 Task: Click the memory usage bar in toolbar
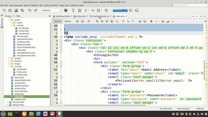[120, 10]
